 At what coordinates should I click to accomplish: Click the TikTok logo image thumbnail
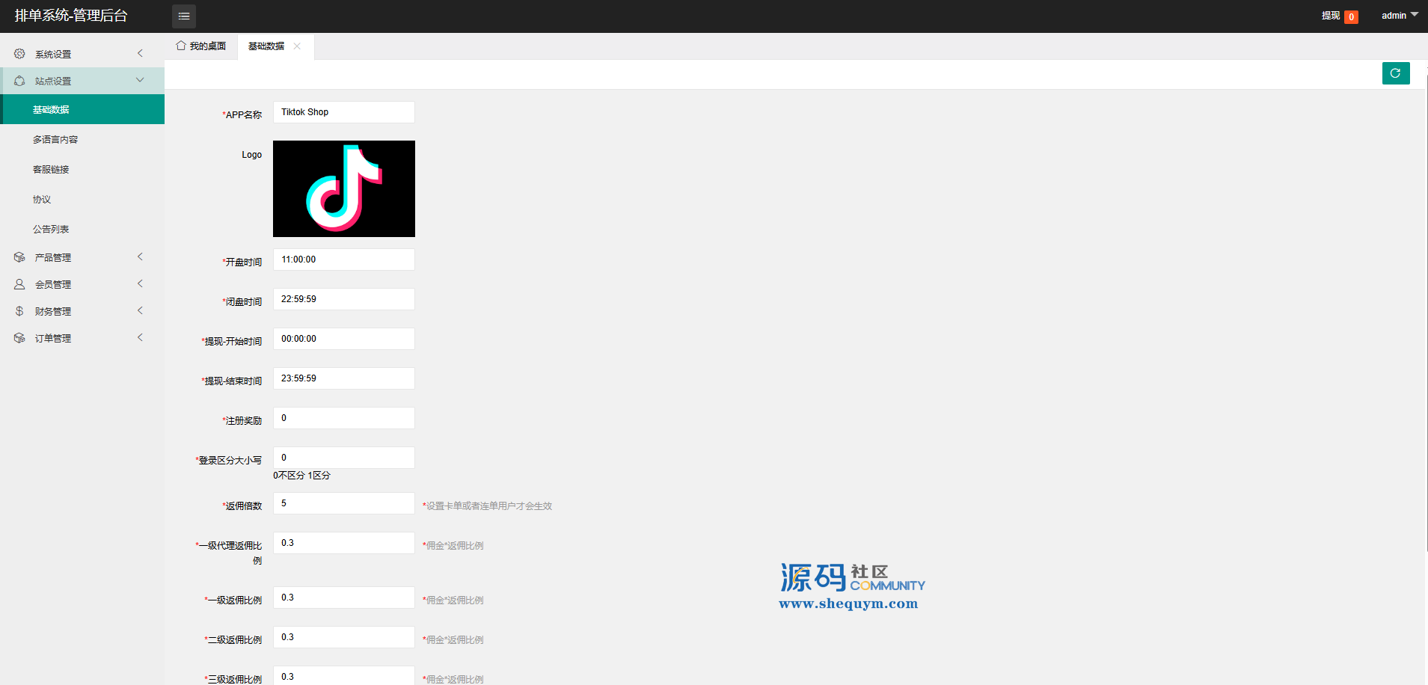pos(343,188)
